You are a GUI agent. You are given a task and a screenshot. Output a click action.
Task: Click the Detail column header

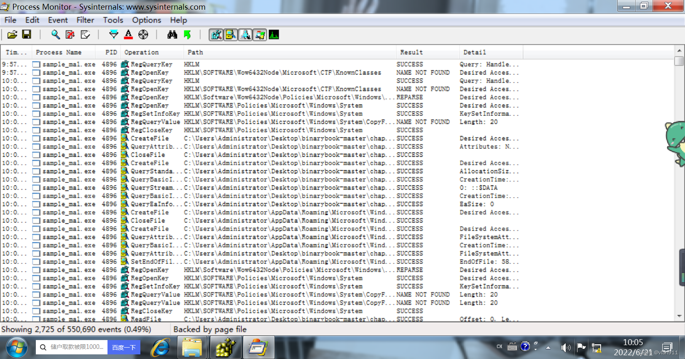492,52
